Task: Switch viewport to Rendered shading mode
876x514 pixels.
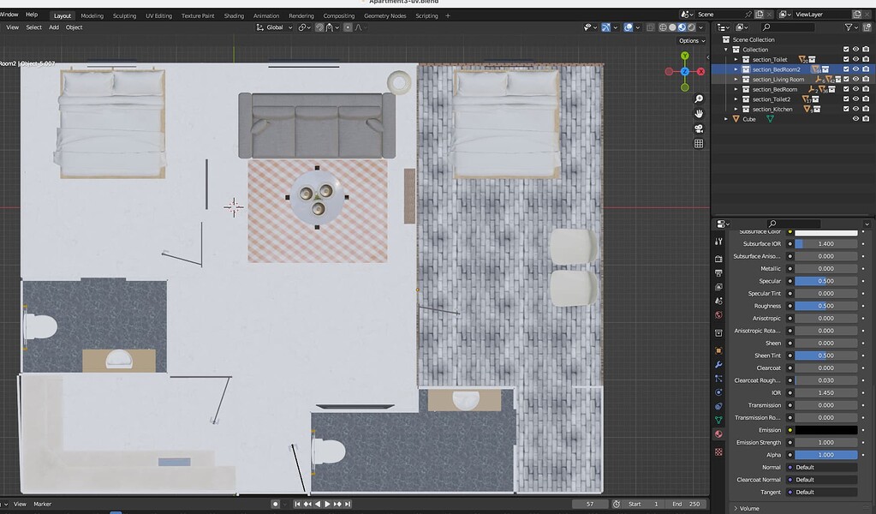Action: point(691,27)
